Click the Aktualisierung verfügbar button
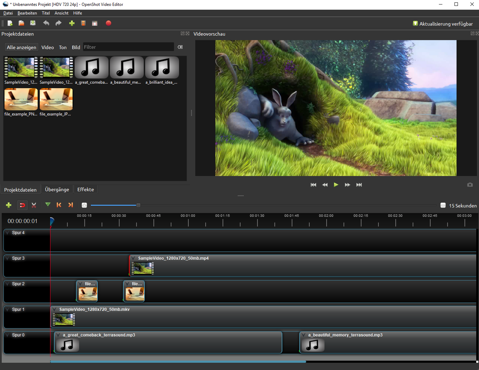Screen dimensions: 479x370 [x=443, y=24]
